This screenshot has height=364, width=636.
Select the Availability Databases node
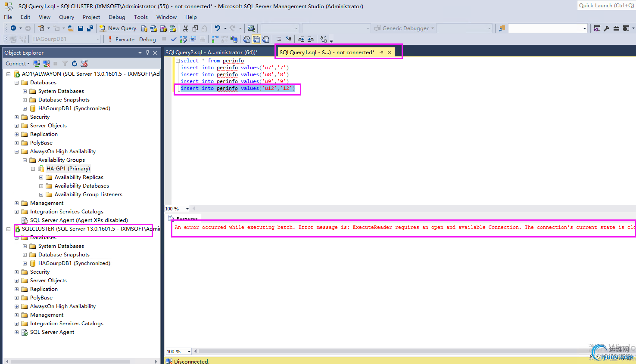(x=82, y=186)
